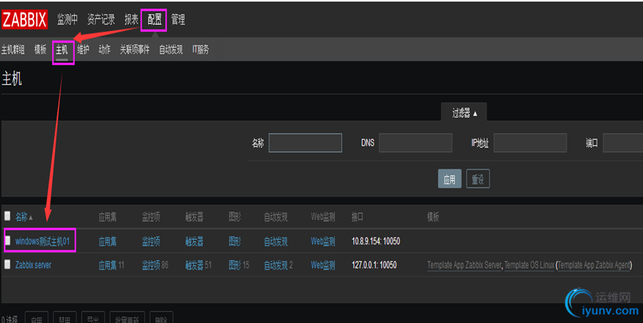Collapse the 过滤器 filter panel

coord(464,113)
